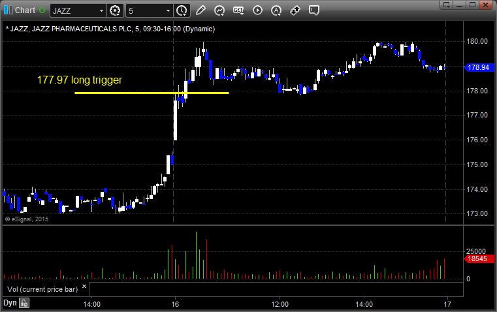
Task: Click the blue 178.94 current price marker
Action: [479, 67]
